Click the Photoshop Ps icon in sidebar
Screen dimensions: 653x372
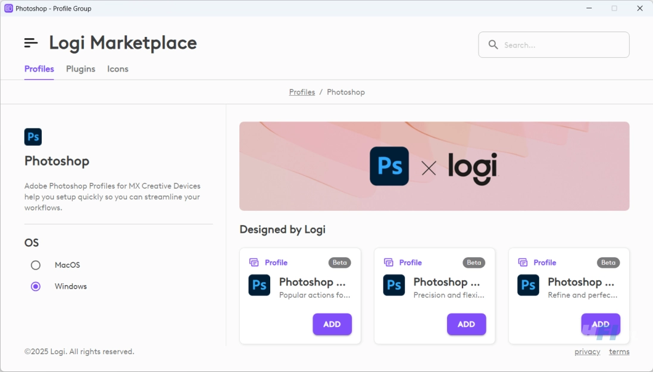tap(33, 137)
